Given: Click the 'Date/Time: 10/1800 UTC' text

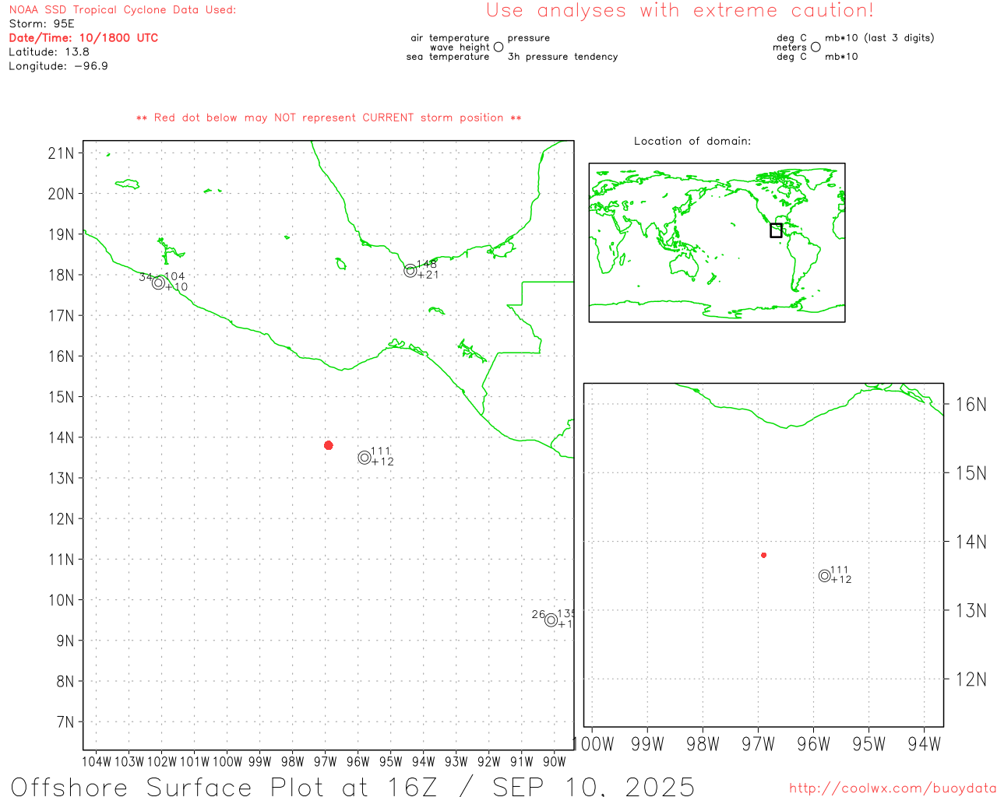Looking at the screenshot, I should point(83,38).
